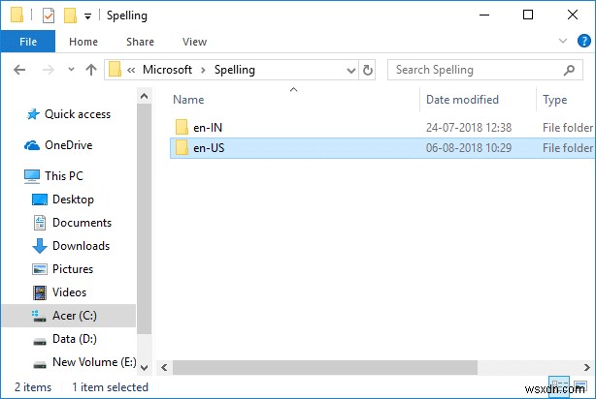The image size is (596, 399).
Task: Click the Properties icon in quick access toolbar
Action: 49,15
